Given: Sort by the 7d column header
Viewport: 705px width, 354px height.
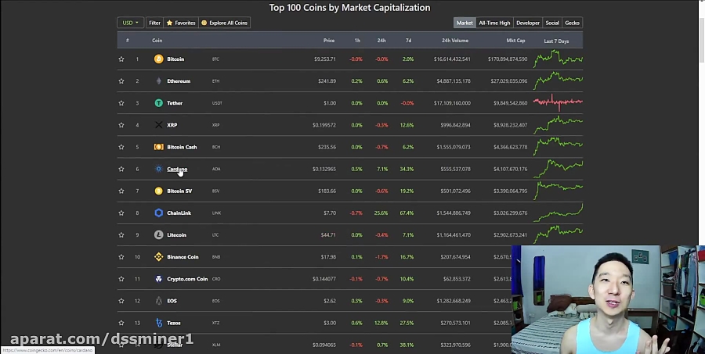Looking at the screenshot, I should [408, 41].
